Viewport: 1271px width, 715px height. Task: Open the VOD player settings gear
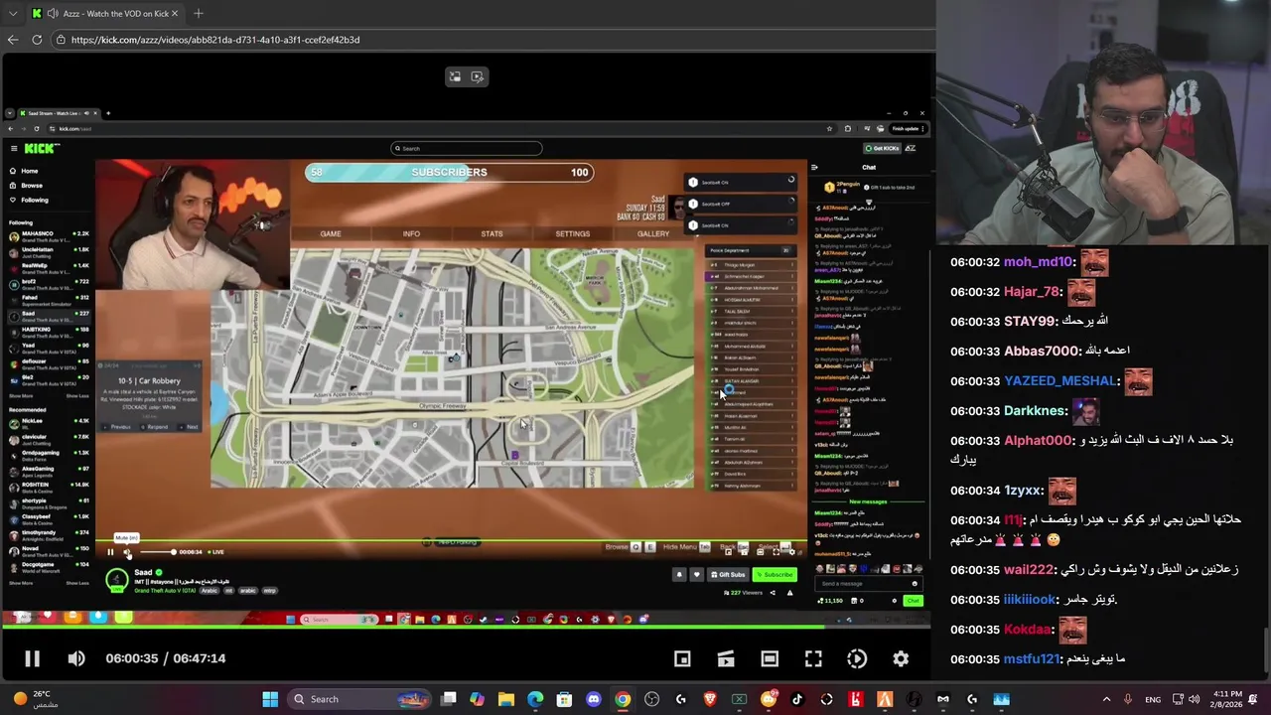pos(901,658)
